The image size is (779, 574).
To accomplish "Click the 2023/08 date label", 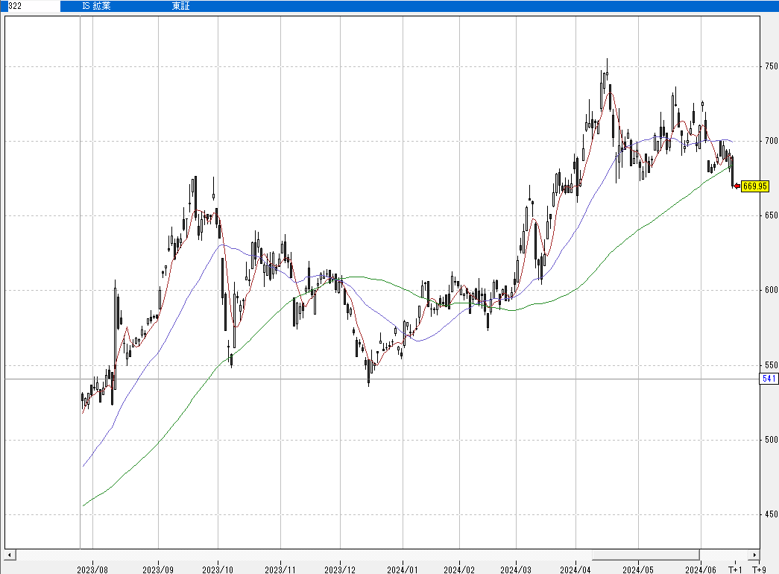I will (92, 570).
